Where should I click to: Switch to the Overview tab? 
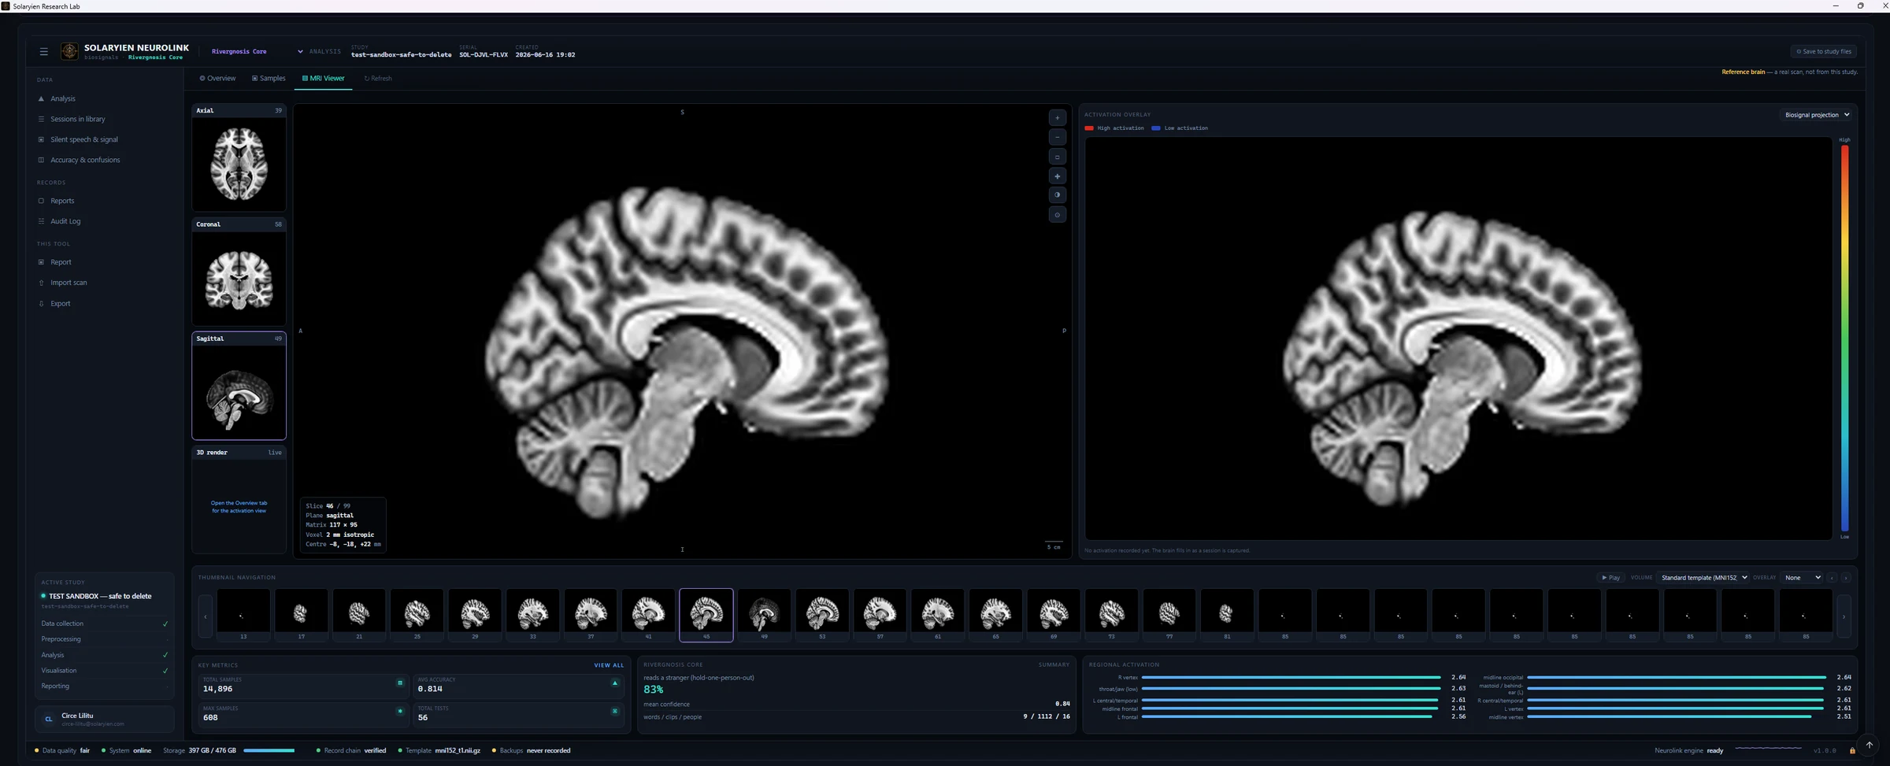tap(217, 78)
